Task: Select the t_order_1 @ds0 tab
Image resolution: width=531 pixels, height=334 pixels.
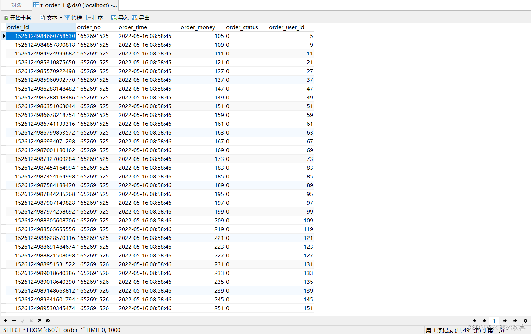Action: coord(75,5)
